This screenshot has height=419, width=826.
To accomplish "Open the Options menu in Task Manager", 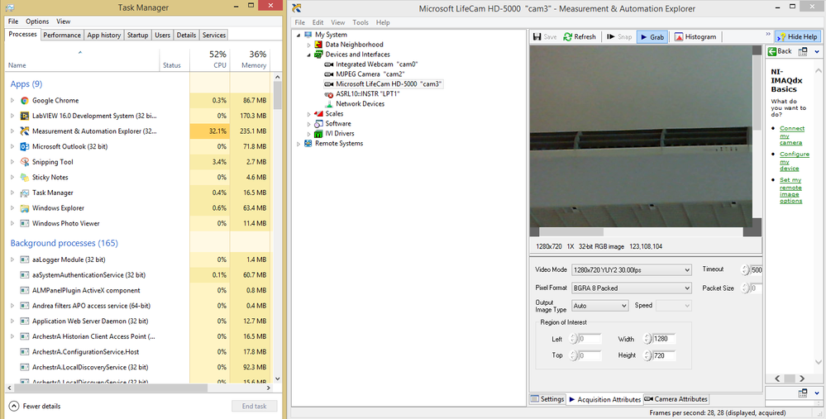I will [37, 21].
